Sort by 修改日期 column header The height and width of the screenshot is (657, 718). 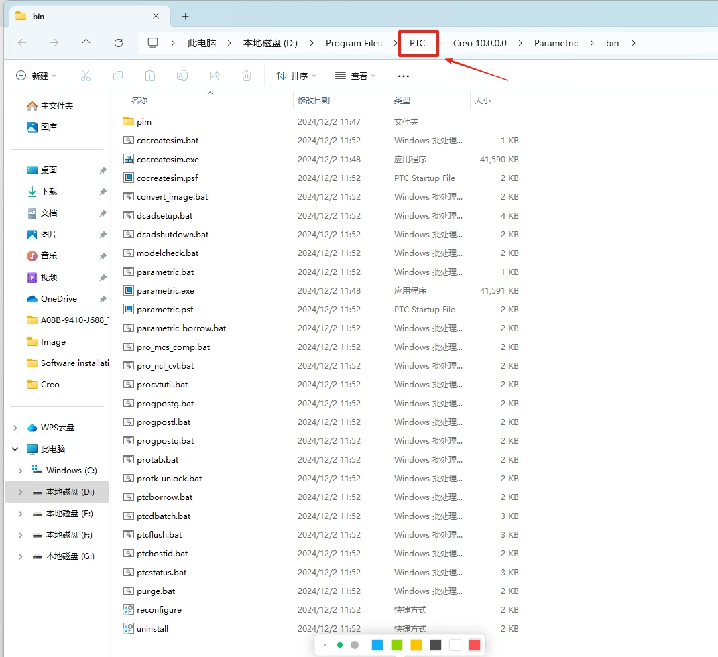(x=314, y=101)
